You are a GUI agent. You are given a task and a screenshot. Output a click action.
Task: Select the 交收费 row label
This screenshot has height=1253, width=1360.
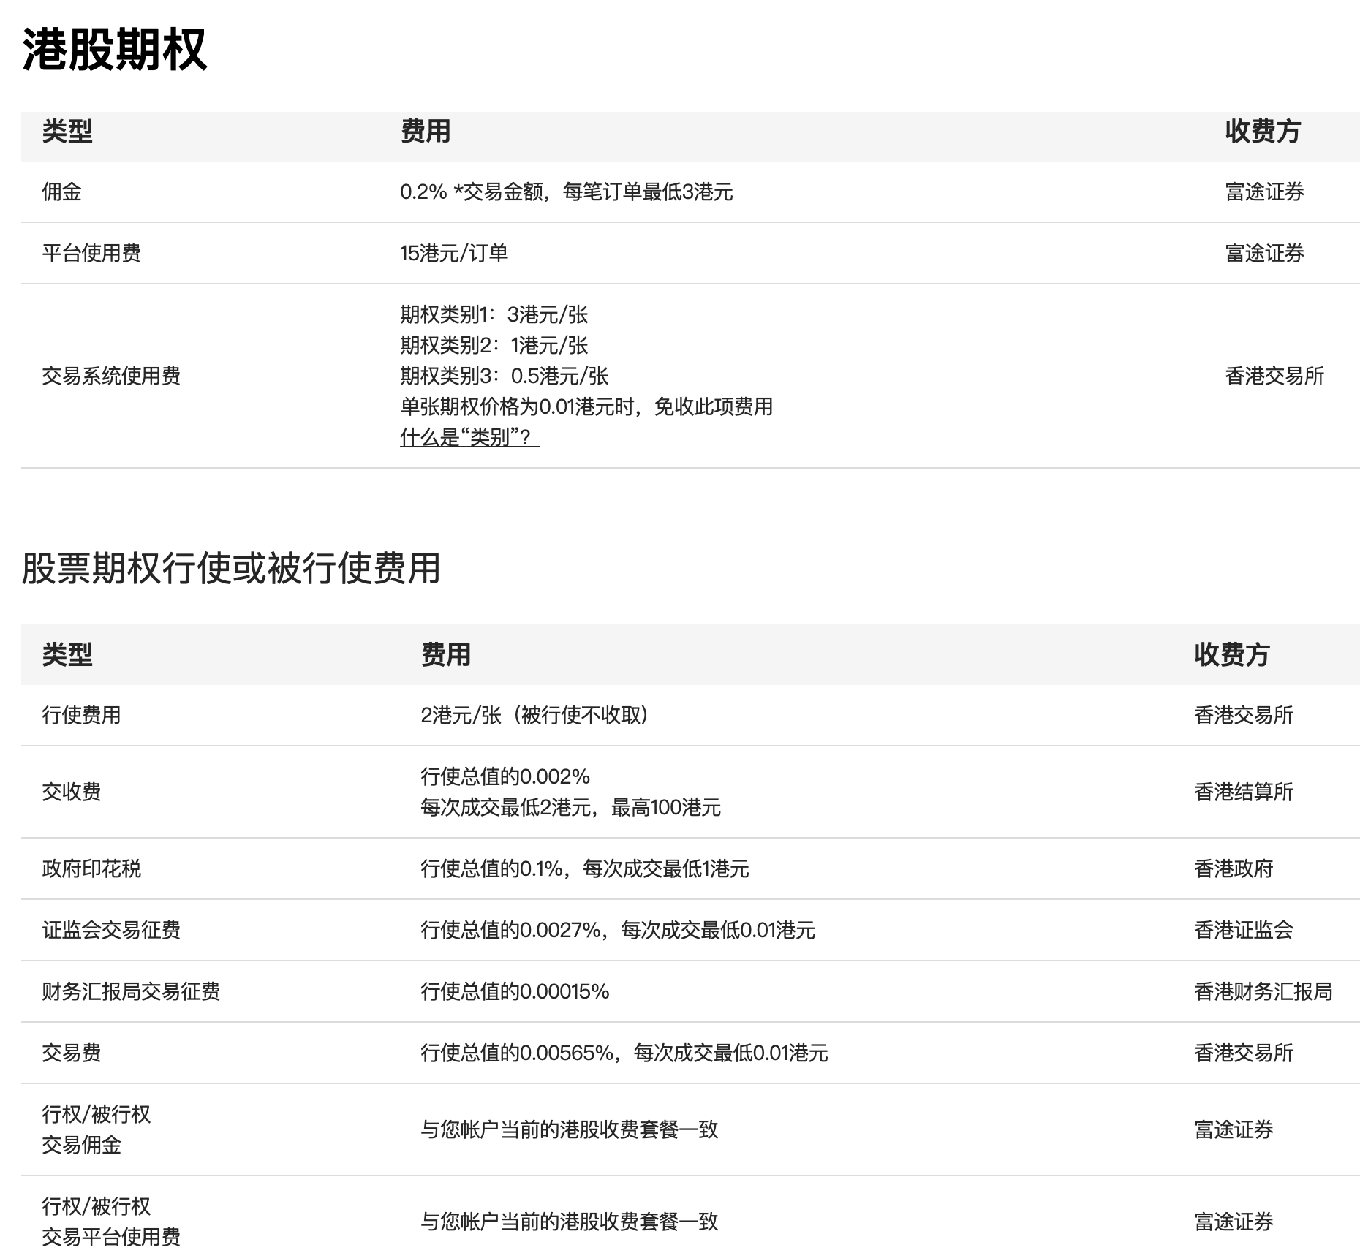72,792
